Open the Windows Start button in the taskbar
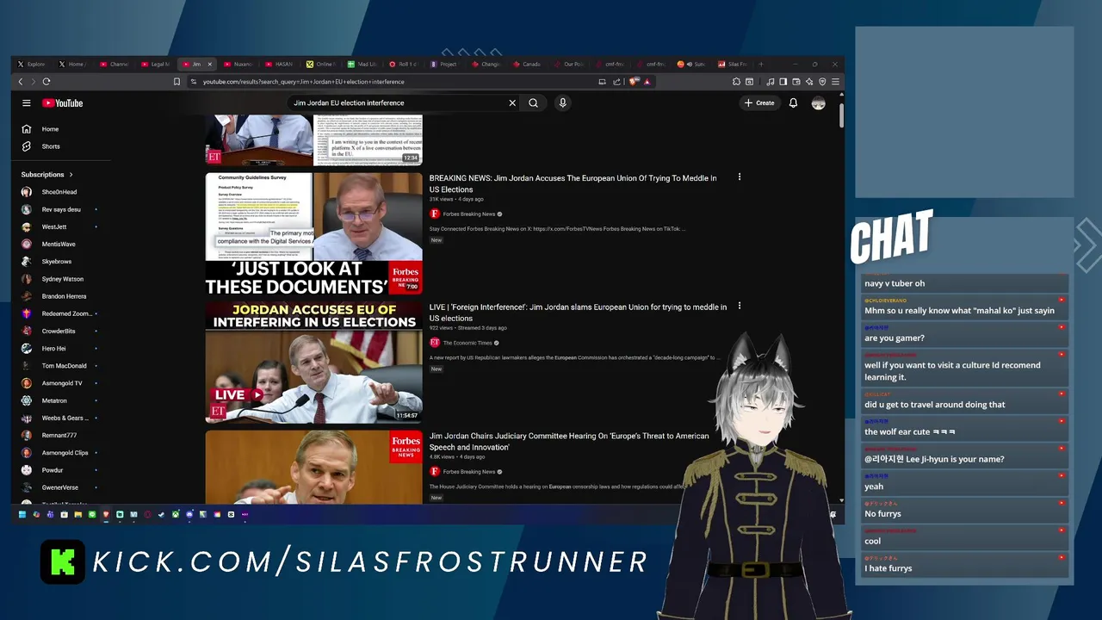Viewport: 1102px width, 620px height. coord(22,515)
